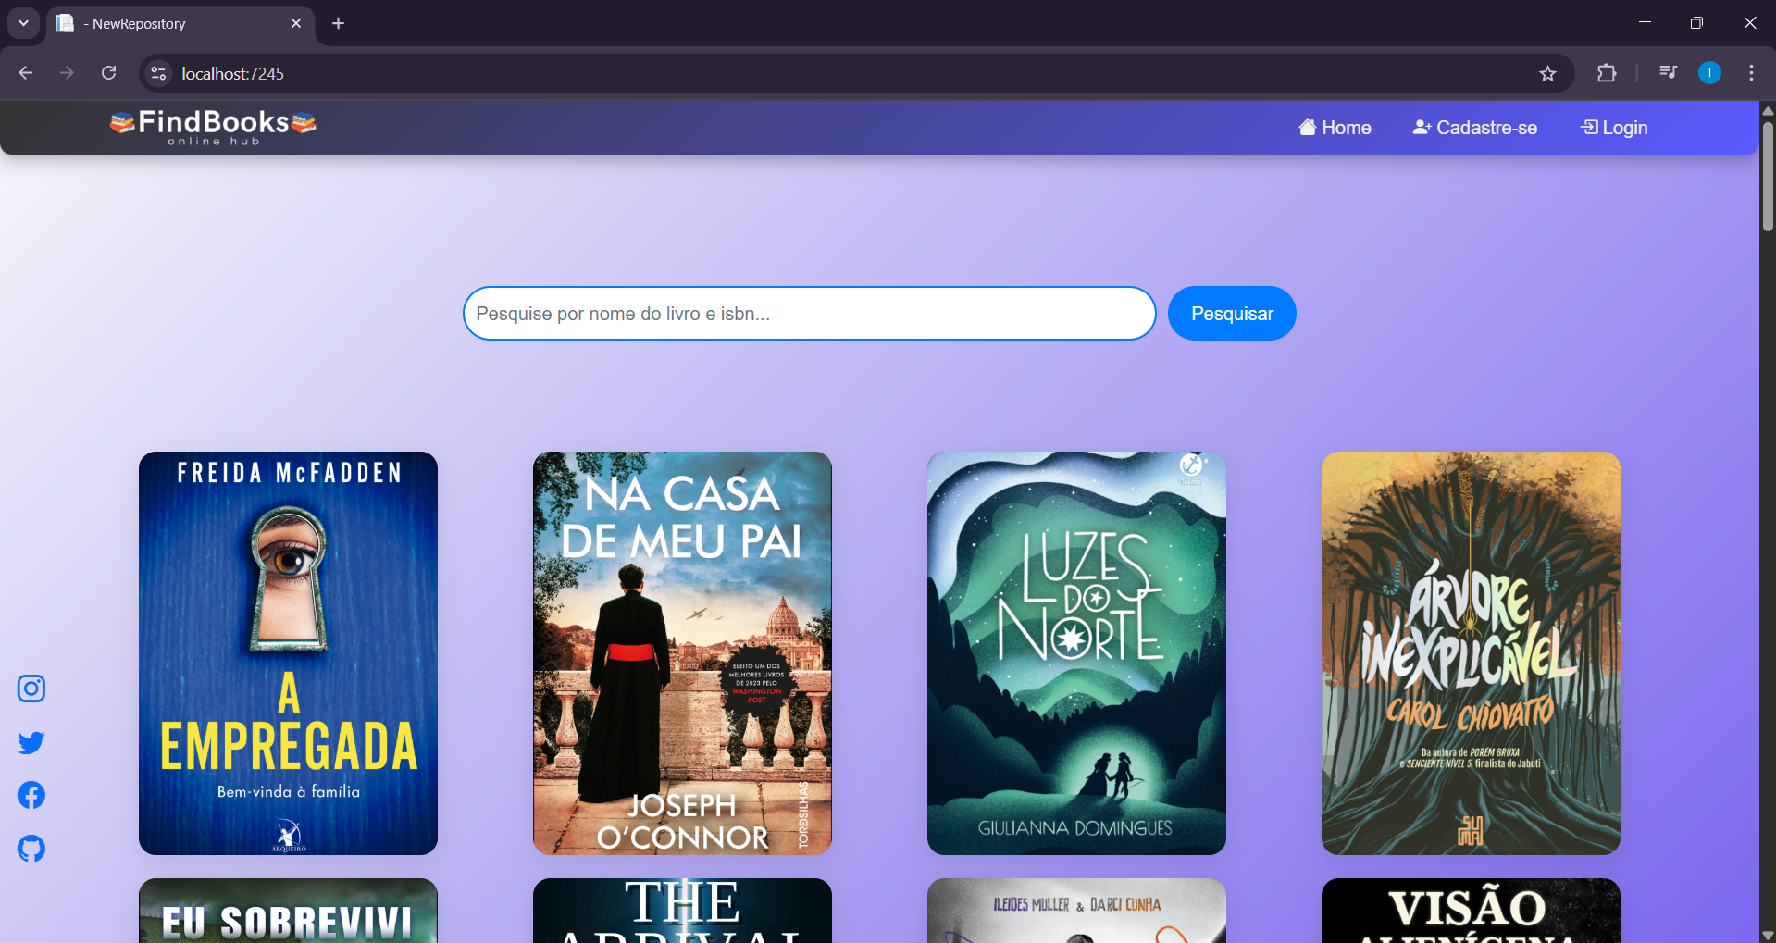Open the Login page link

(1614, 128)
